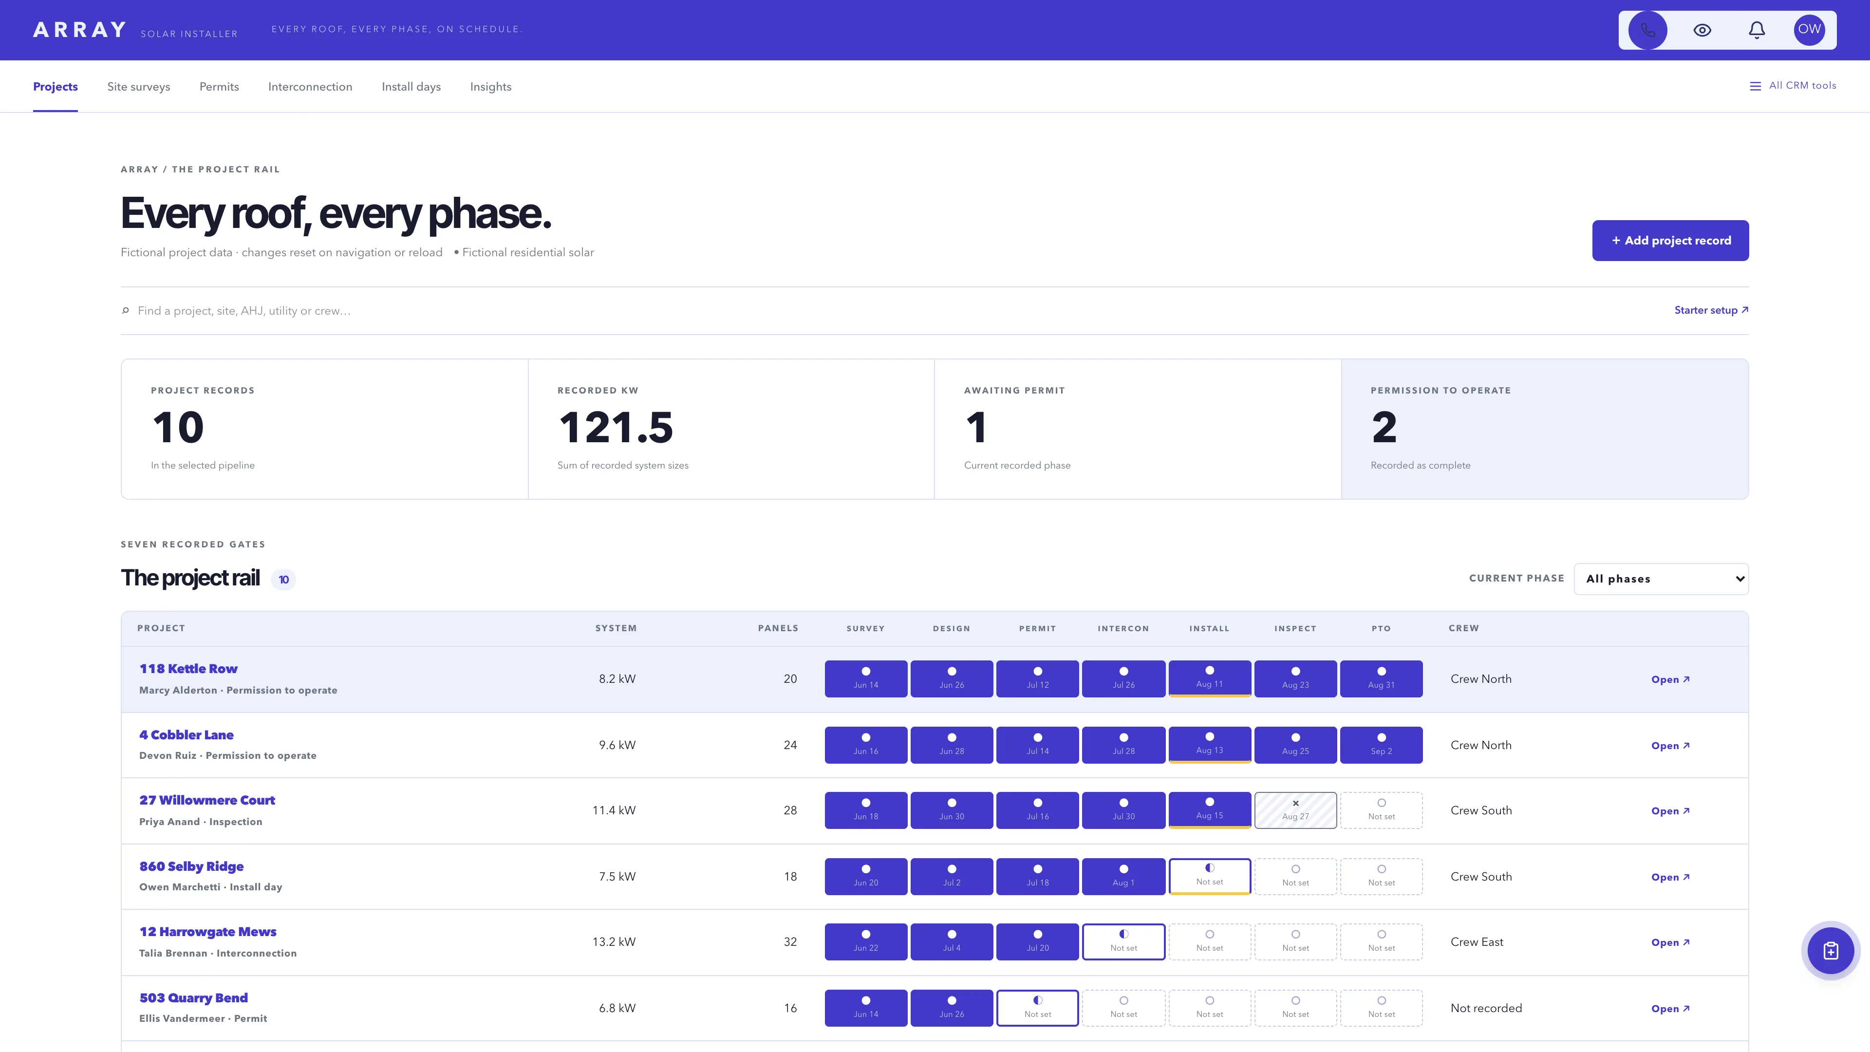Select Not set permit gate for 503 Quarry Bend
Screen dimensions: 1870x1052
tap(1037, 1008)
